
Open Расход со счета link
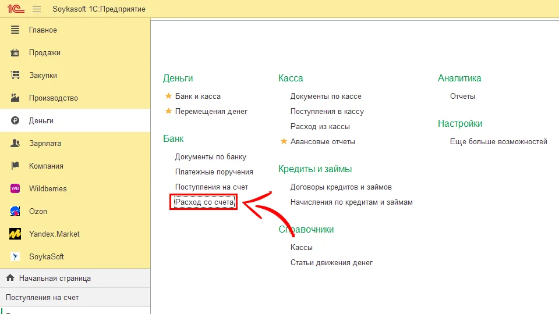pyautogui.click(x=204, y=202)
